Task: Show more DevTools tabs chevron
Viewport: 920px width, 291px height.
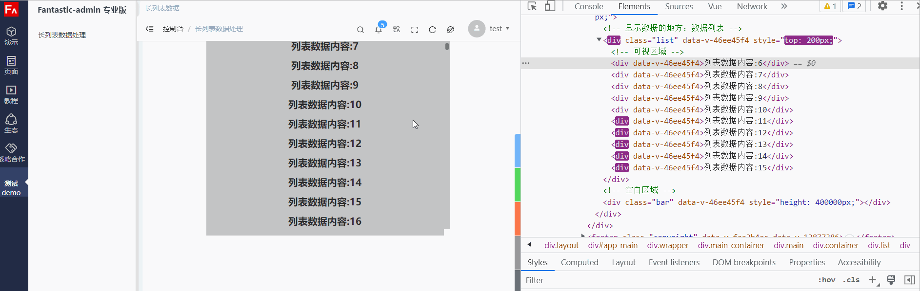Action: [784, 6]
